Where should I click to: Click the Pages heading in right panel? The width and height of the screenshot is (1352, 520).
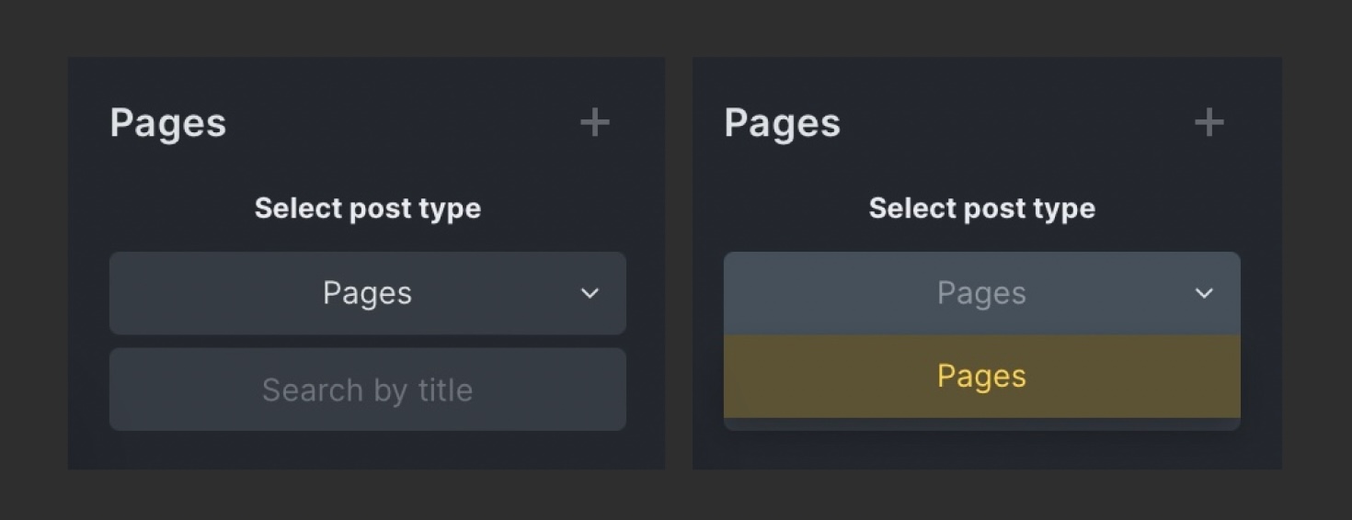pyautogui.click(x=783, y=123)
